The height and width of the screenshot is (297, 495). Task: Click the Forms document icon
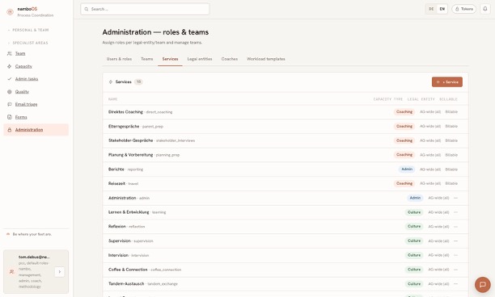coord(10,117)
